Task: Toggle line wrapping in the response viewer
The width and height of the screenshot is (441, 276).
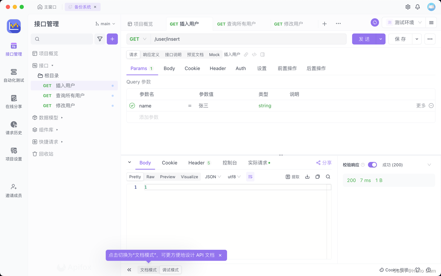Action: click(250, 176)
